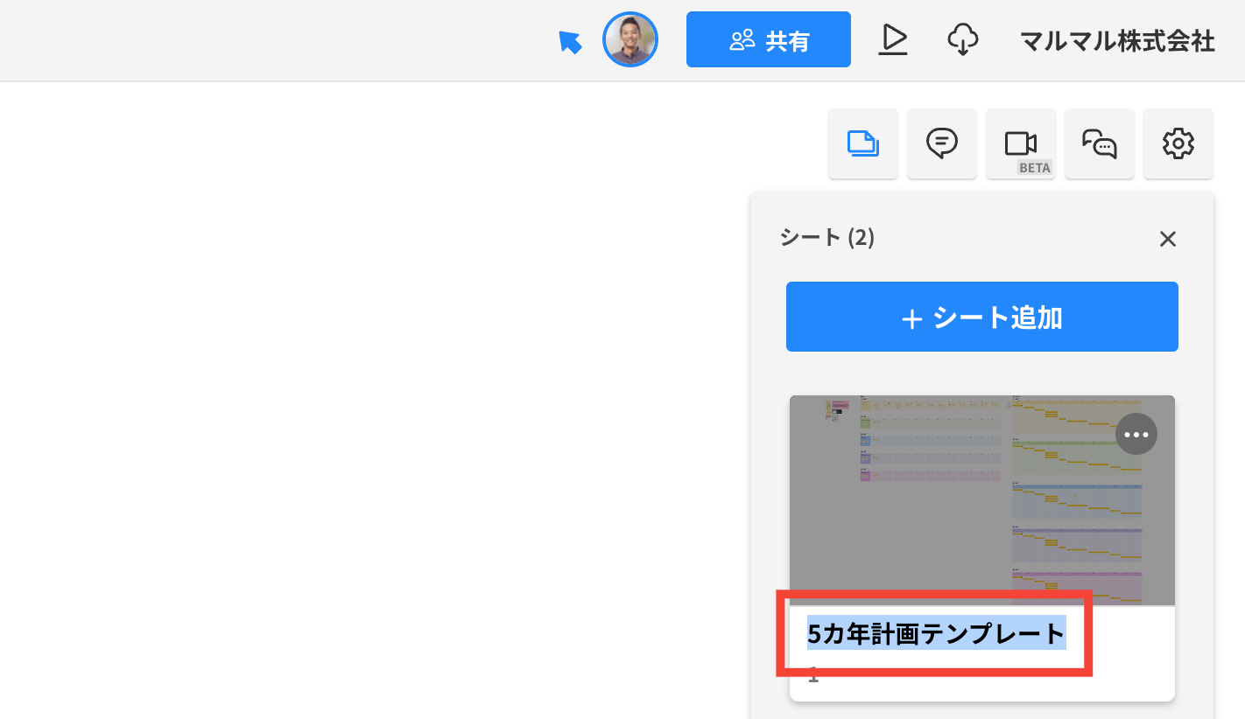Open the three-dot menu on sheet thumbnail
1245x719 pixels.
[x=1136, y=434]
